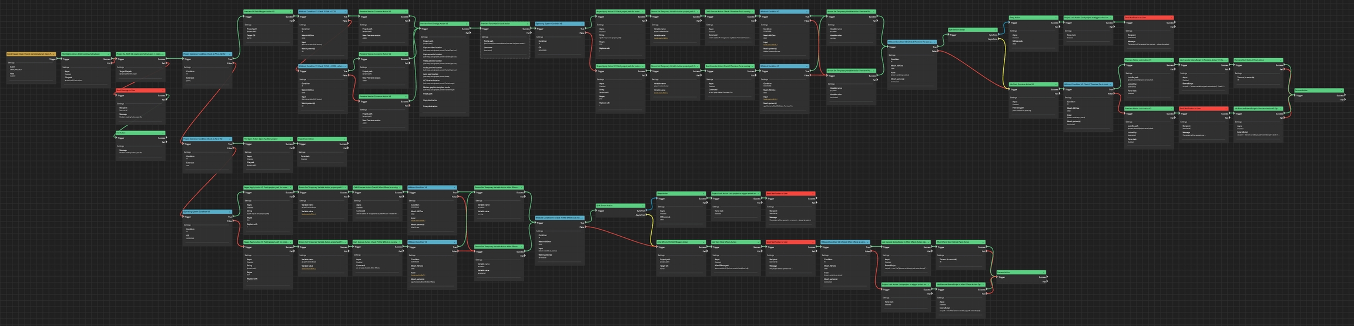Toggle Async in File Open Action Audition node
This screenshot has height=326, width=1354.
250,157
